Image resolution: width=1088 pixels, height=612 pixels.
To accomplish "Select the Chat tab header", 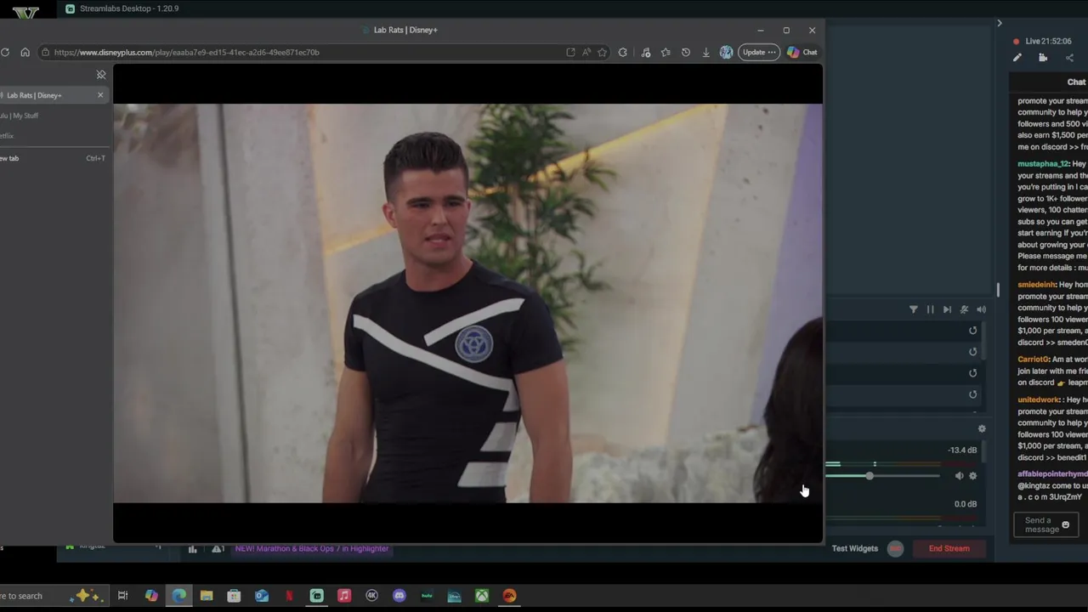I will pyautogui.click(x=1076, y=82).
